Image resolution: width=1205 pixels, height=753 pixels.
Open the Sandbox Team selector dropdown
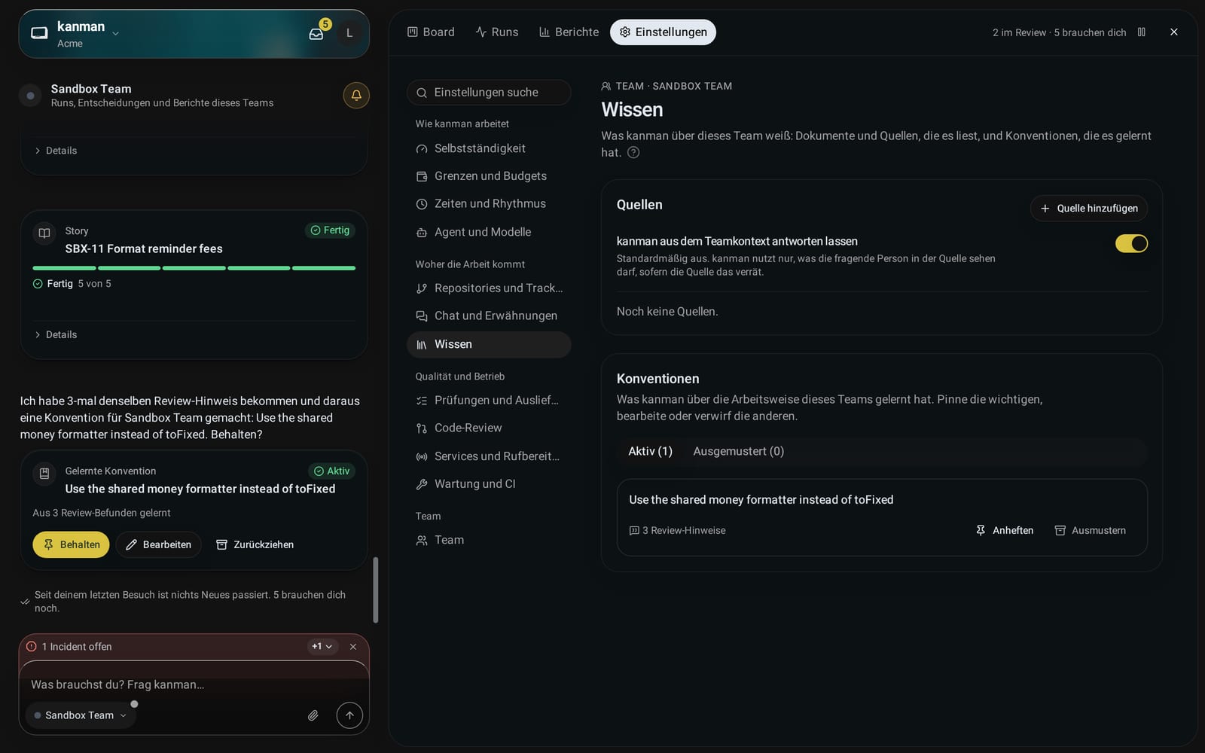pyautogui.click(x=81, y=715)
